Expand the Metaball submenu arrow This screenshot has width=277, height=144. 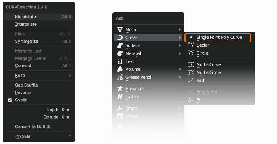pos(180,53)
